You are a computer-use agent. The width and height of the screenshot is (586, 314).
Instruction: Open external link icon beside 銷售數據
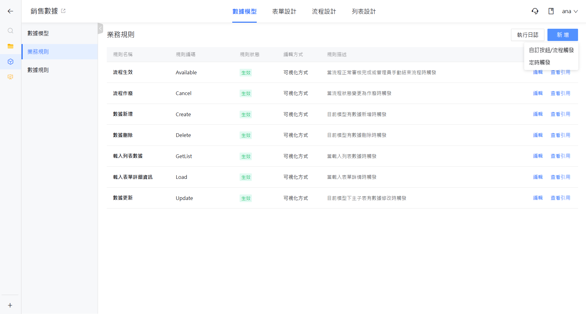point(63,11)
